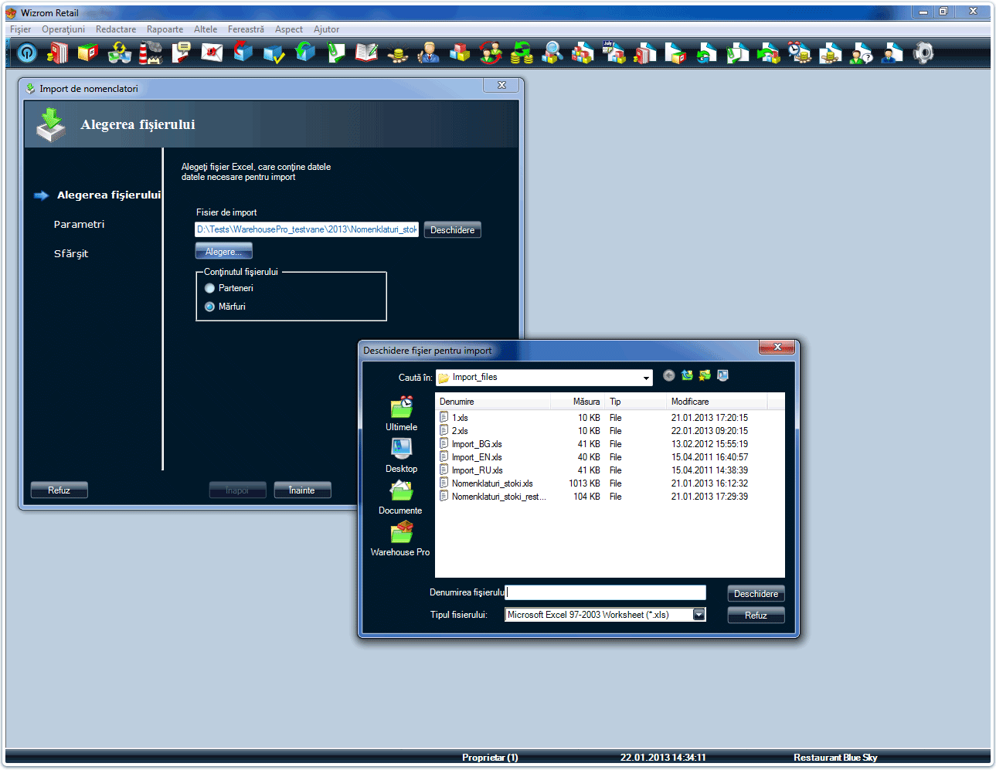Open the Operațiuni menu
Viewport: 996px width, 770px height.
[63, 29]
